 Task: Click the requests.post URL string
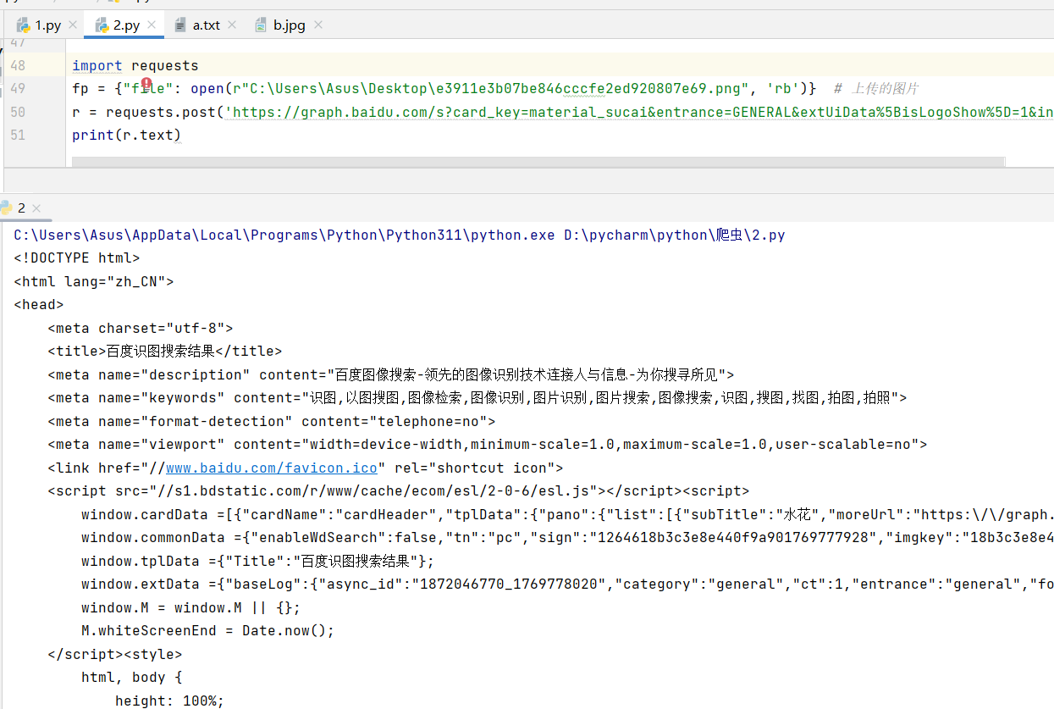pos(639,112)
